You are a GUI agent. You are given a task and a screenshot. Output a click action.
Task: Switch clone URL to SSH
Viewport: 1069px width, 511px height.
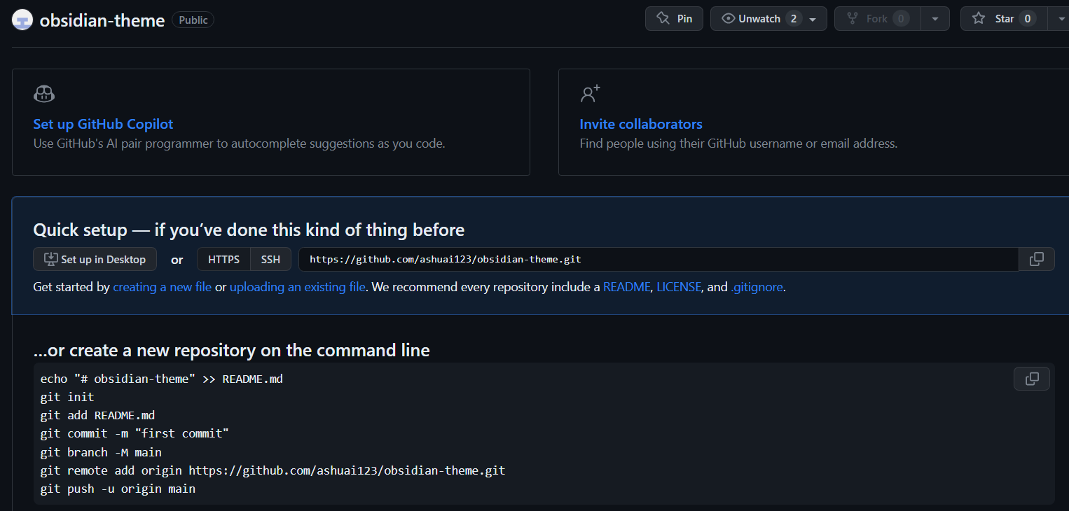pyautogui.click(x=270, y=260)
